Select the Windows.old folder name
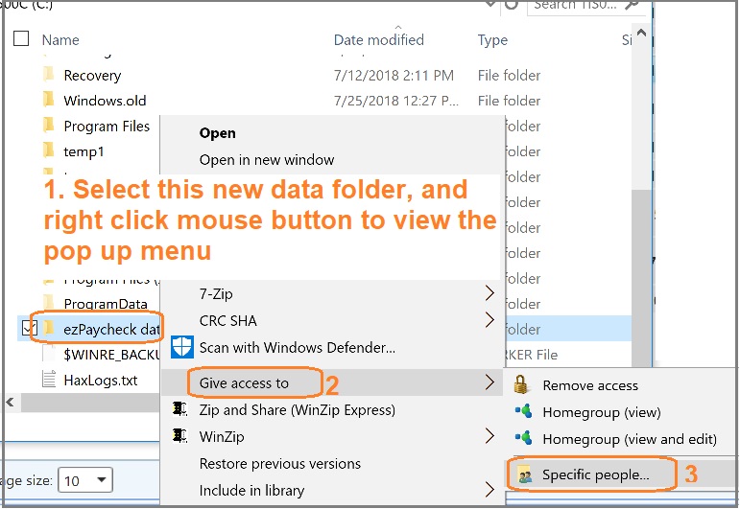 (105, 101)
